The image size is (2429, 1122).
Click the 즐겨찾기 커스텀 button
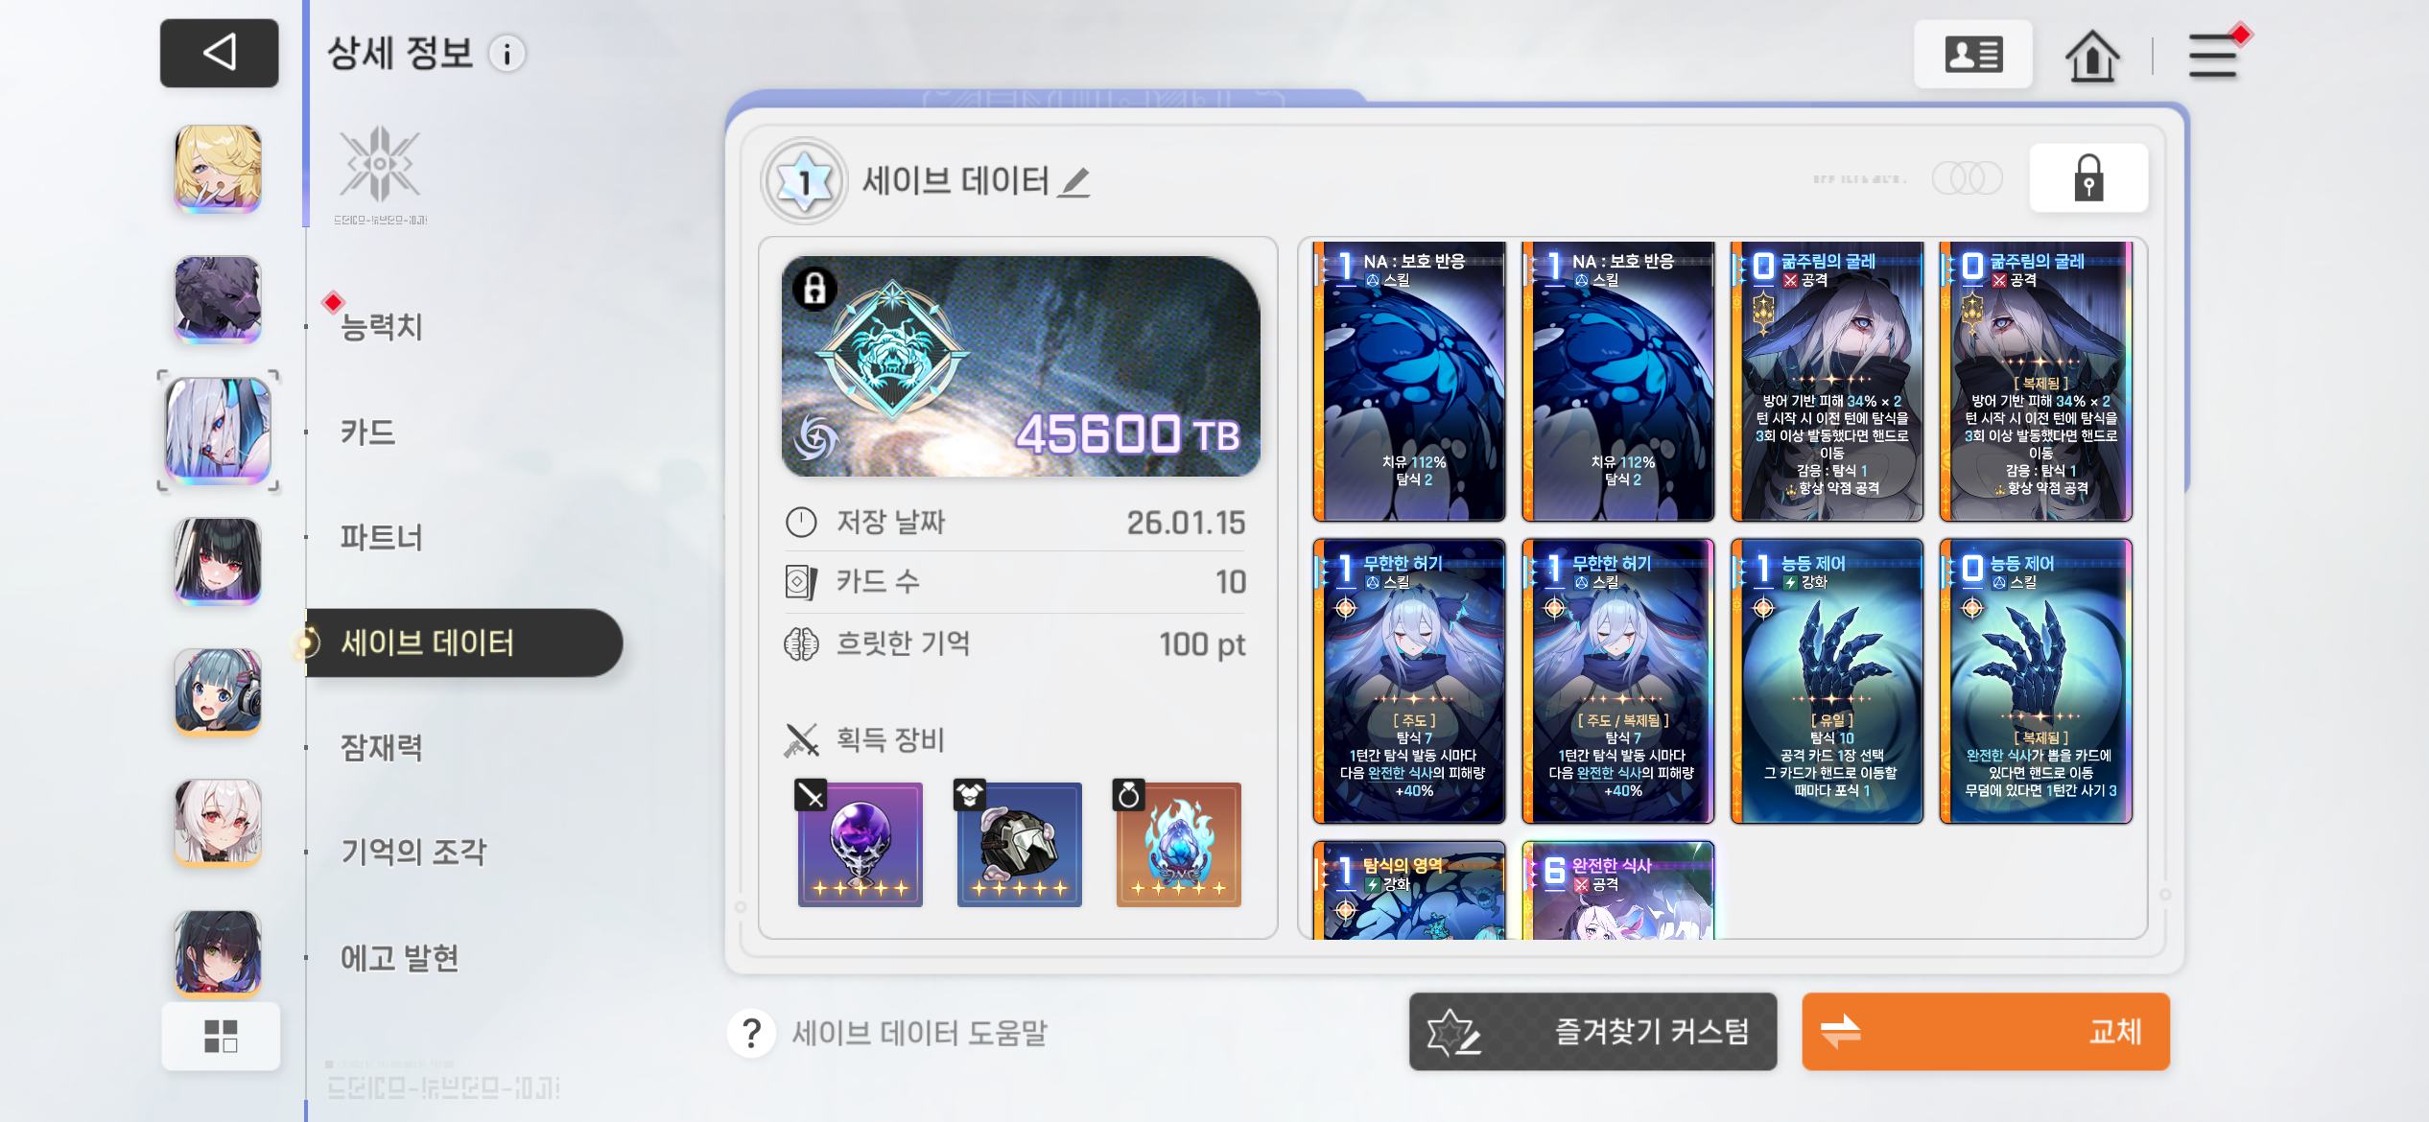(1592, 1032)
